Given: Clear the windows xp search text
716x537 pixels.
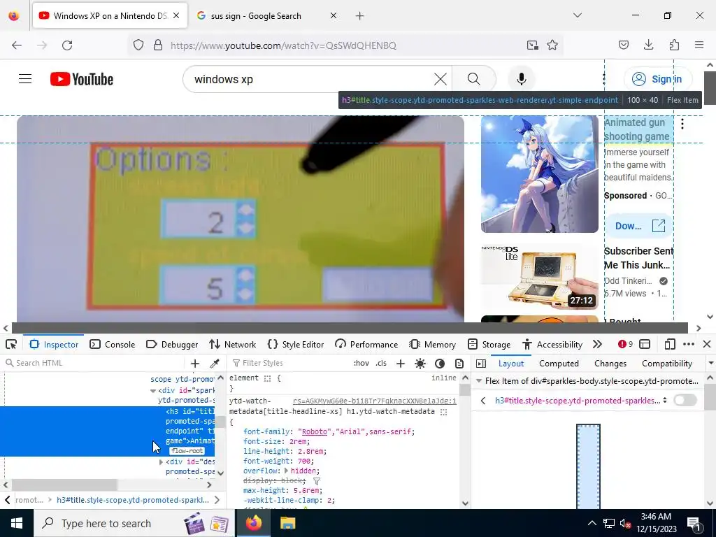Looking at the screenshot, I should tap(441, 79).
